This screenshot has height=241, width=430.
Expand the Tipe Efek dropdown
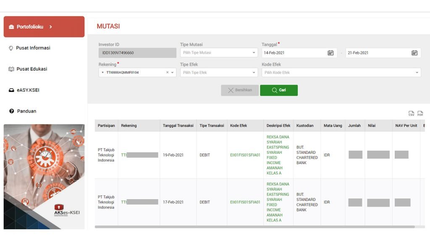tap(254, 73)
